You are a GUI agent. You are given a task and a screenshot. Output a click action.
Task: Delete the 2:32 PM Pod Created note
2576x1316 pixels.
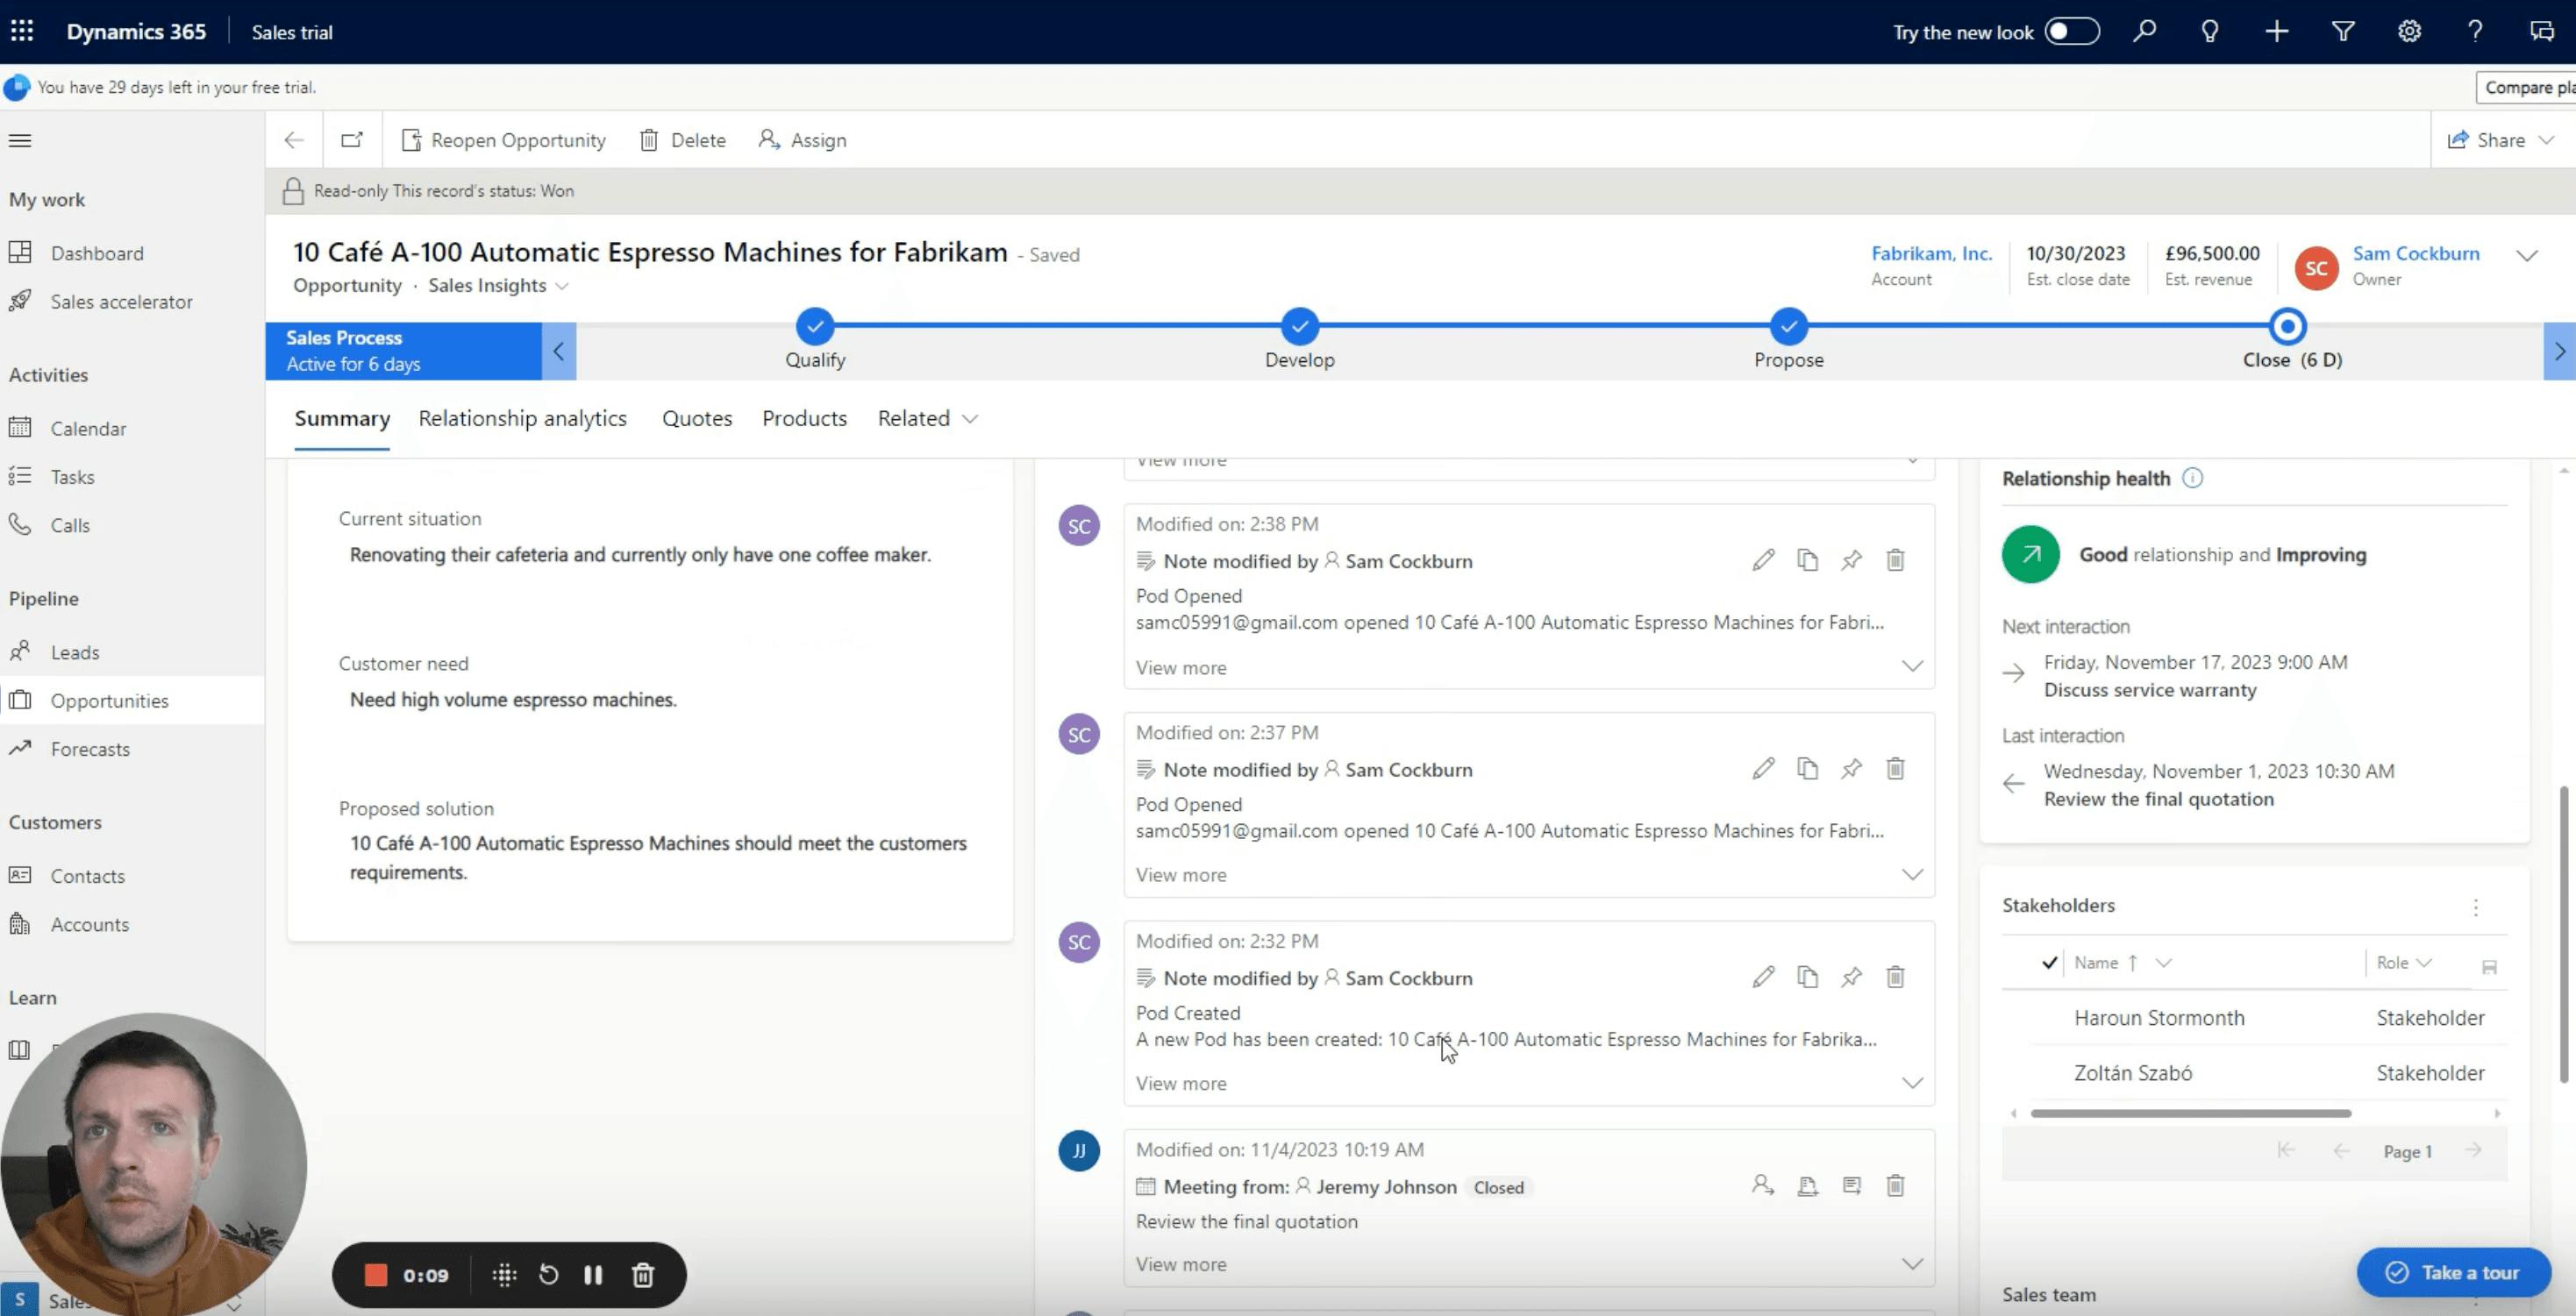click(x=1895, y=978)
